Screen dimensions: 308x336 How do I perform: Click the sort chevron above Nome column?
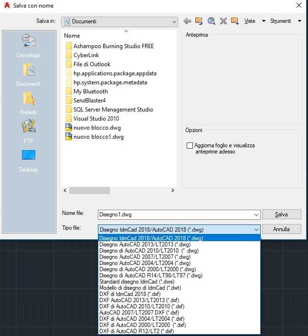(126, 31)
